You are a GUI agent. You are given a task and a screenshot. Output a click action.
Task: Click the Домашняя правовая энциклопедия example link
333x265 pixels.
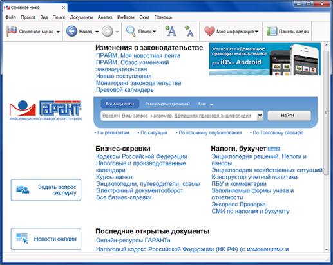click(x=213, y=116)
